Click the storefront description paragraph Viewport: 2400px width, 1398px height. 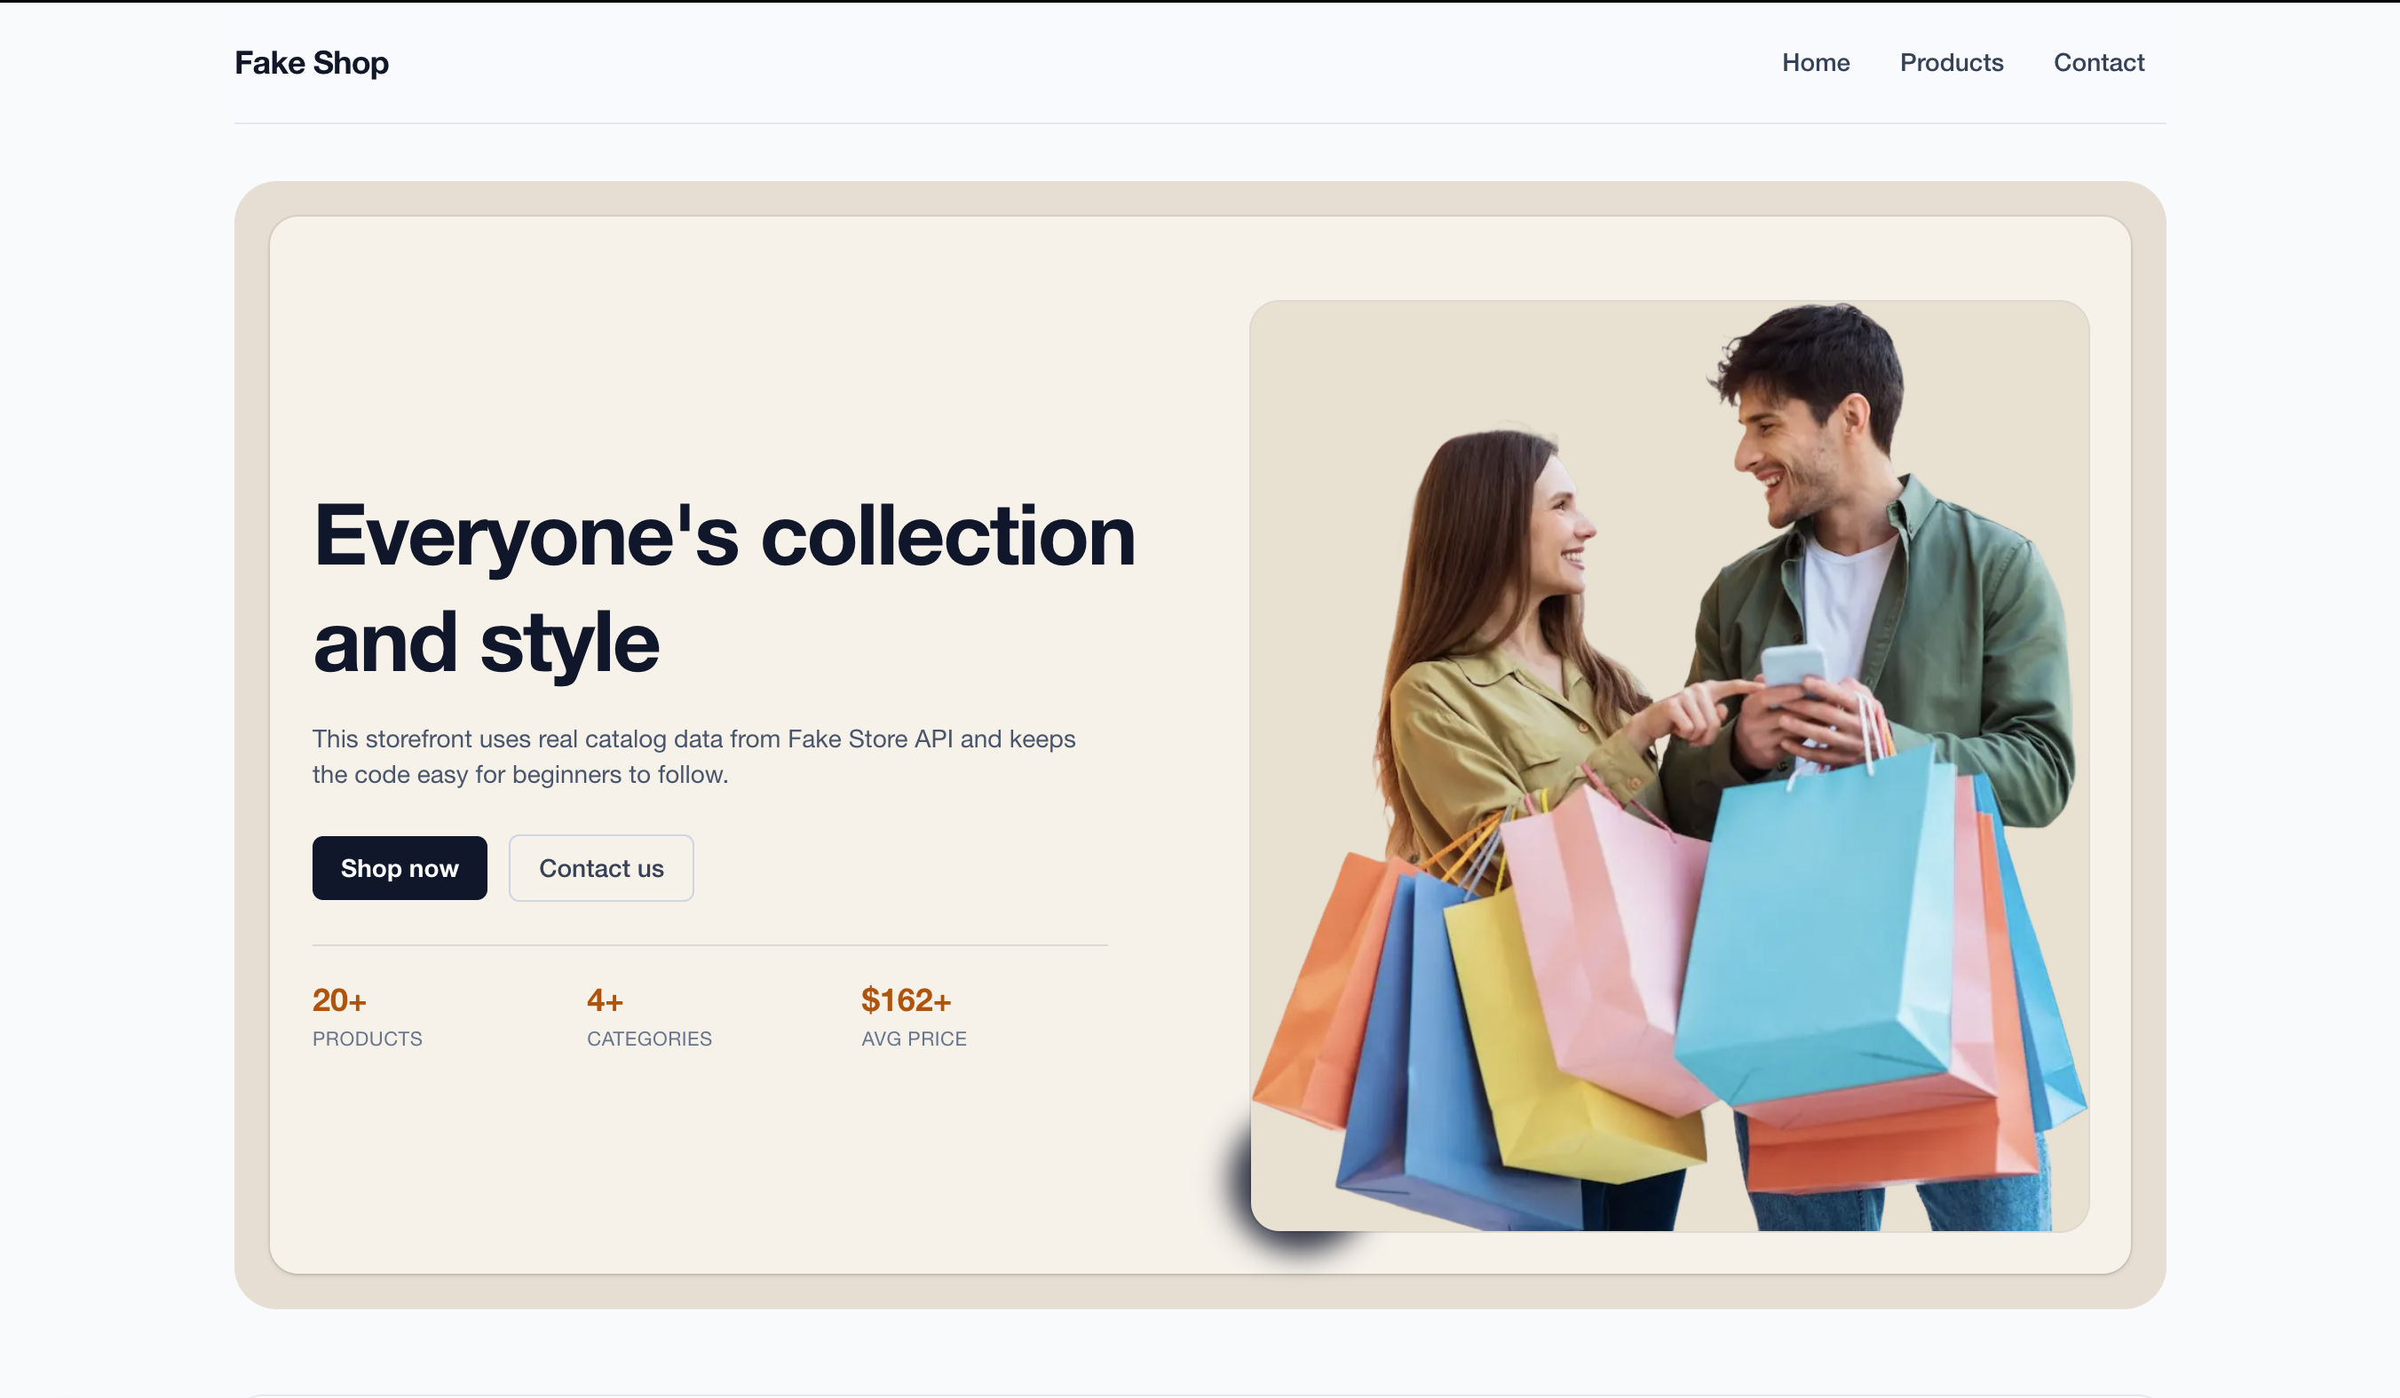click(x=693, y=756)
